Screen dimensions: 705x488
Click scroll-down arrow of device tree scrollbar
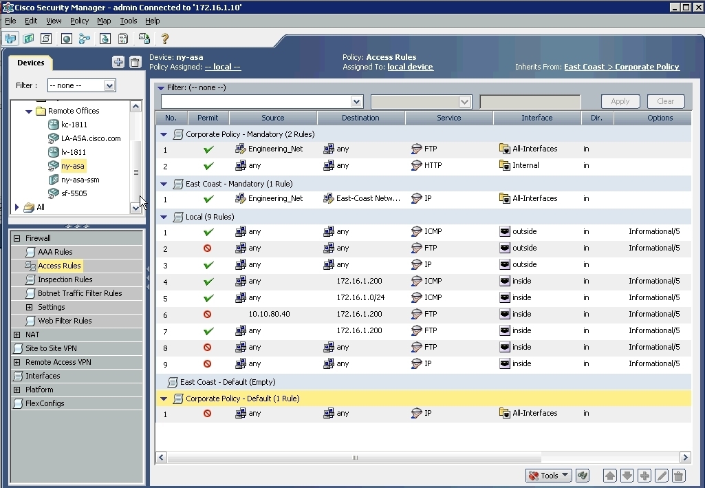tap(135, 208)
